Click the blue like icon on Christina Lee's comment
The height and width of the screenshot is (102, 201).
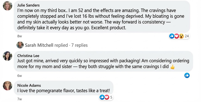187,75
